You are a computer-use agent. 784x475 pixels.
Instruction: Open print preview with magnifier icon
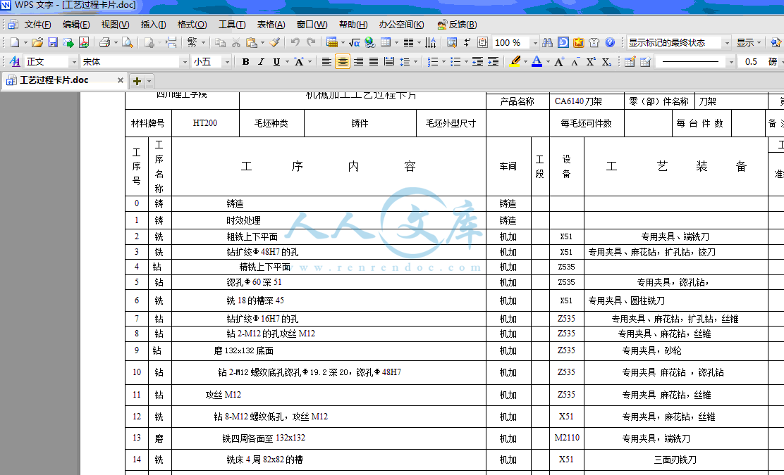(x=128, y=42)
